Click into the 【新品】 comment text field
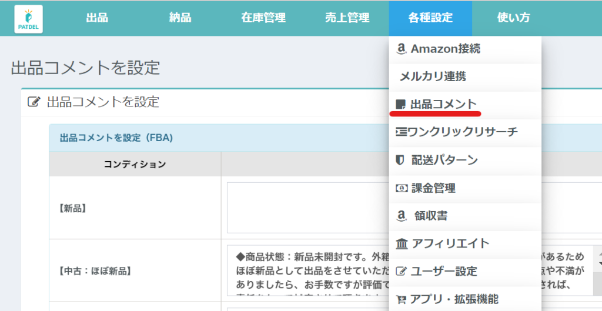Screen dimensions: 602x311 coord(306,208)
